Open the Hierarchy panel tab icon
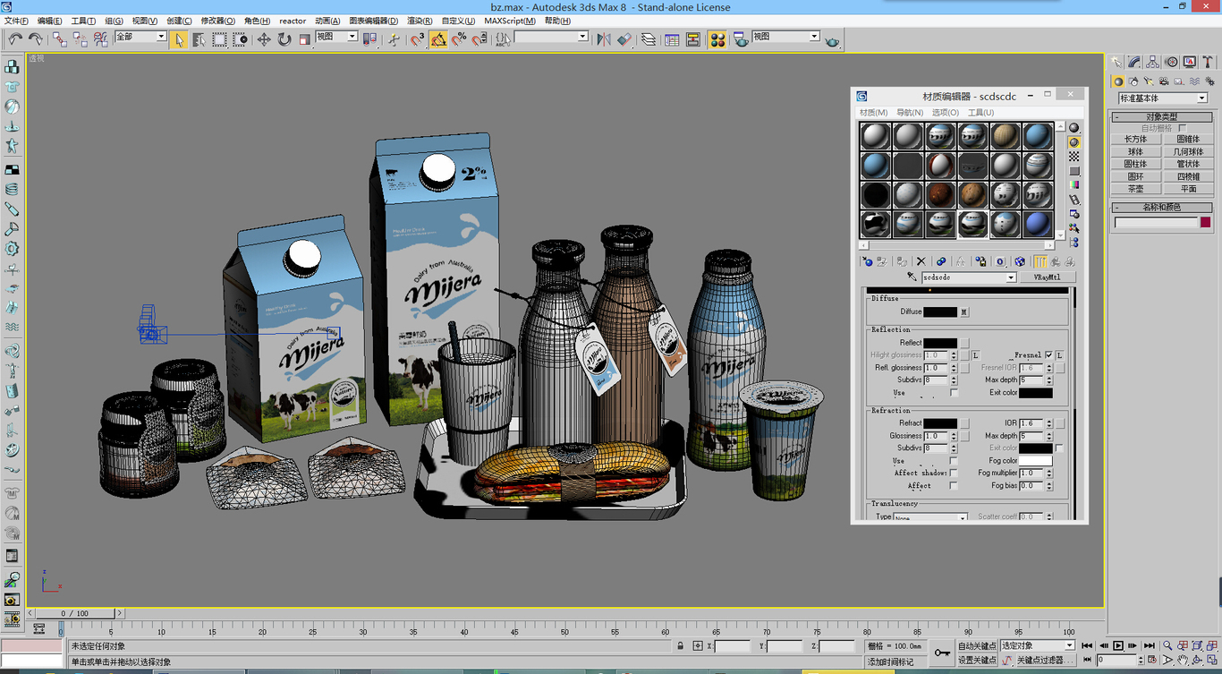Viewport: 1222px width, 674px height. [x=1152, y=62]
